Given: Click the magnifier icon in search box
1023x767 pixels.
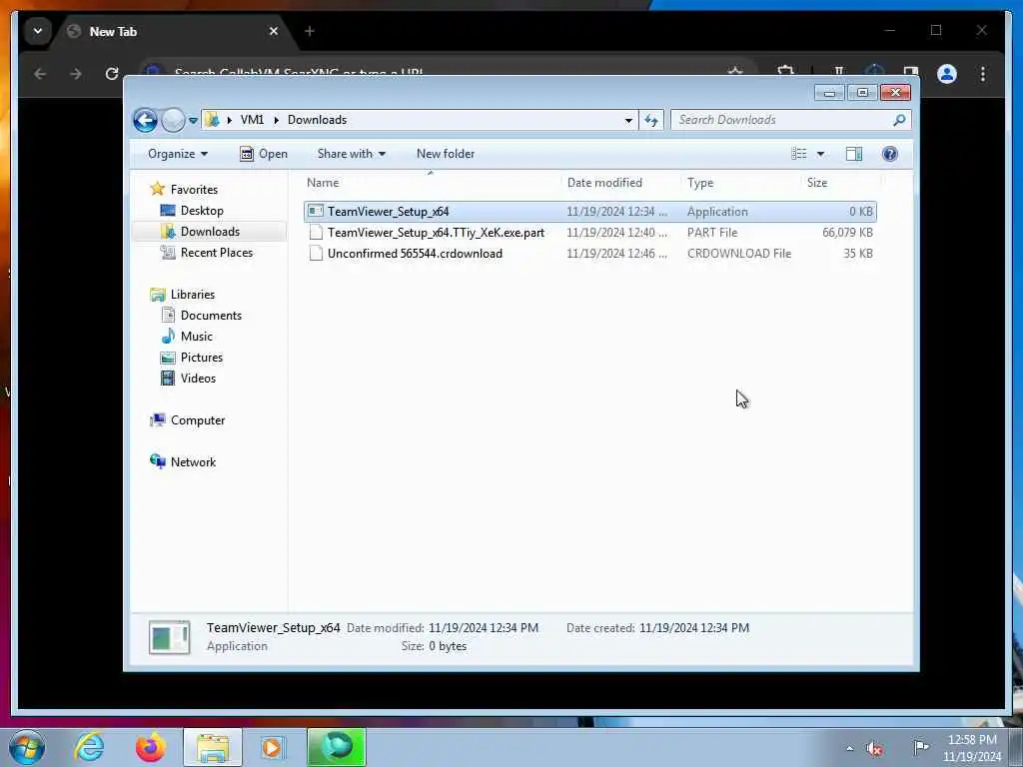Looking at the screenshot, I should click(899, 120).
